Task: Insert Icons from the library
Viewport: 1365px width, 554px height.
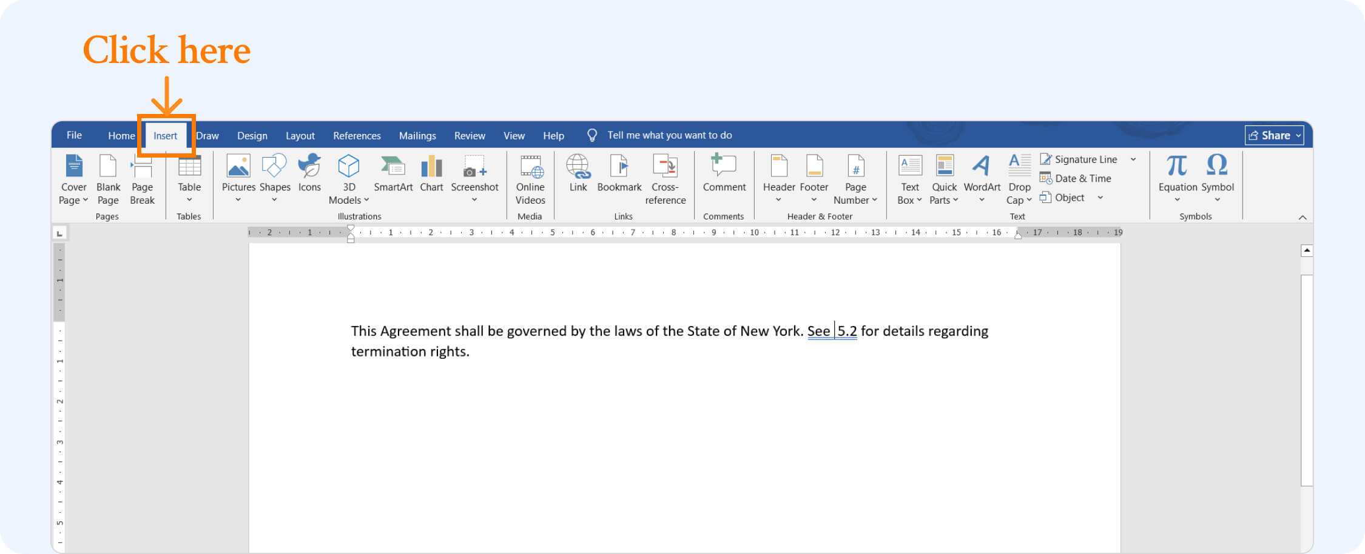Action: pos(309,175)
